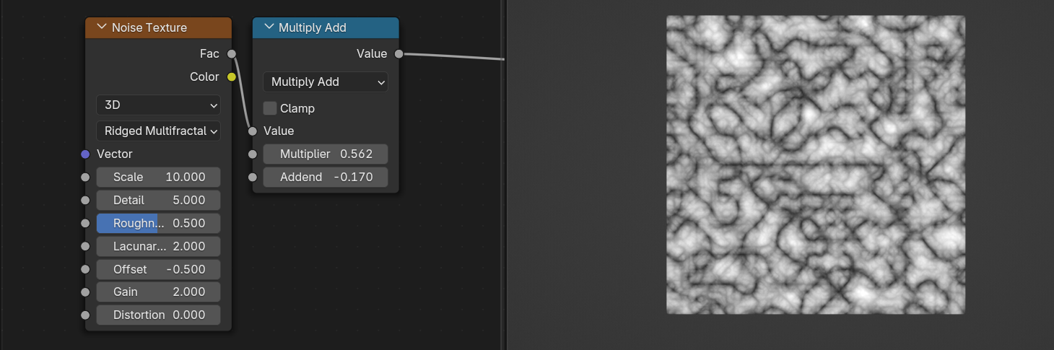
Task: Click the Gain input socket
Action: click(85, 292)
